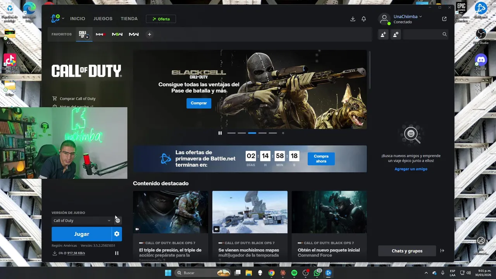The height and width of the screenshot is (279, 496).
Task: Open game settings gear next to Jugar
Action: (x=117, y=234)
